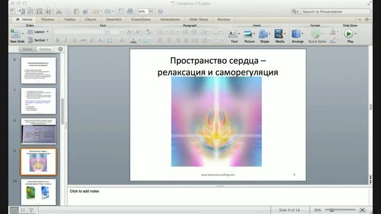Click the numbered list icon
The image size is (381, 214).
tap(173, 32)
